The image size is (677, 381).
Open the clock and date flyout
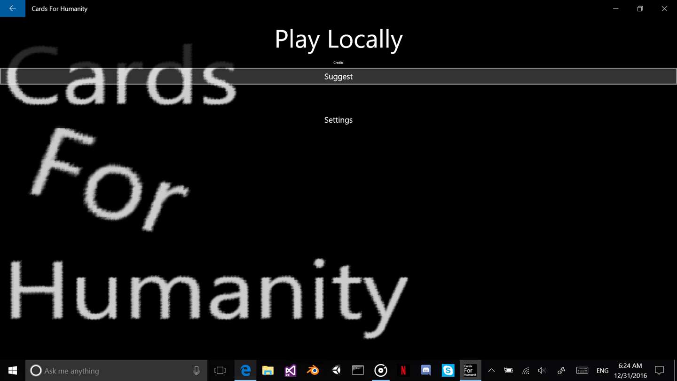click(630, 371)
